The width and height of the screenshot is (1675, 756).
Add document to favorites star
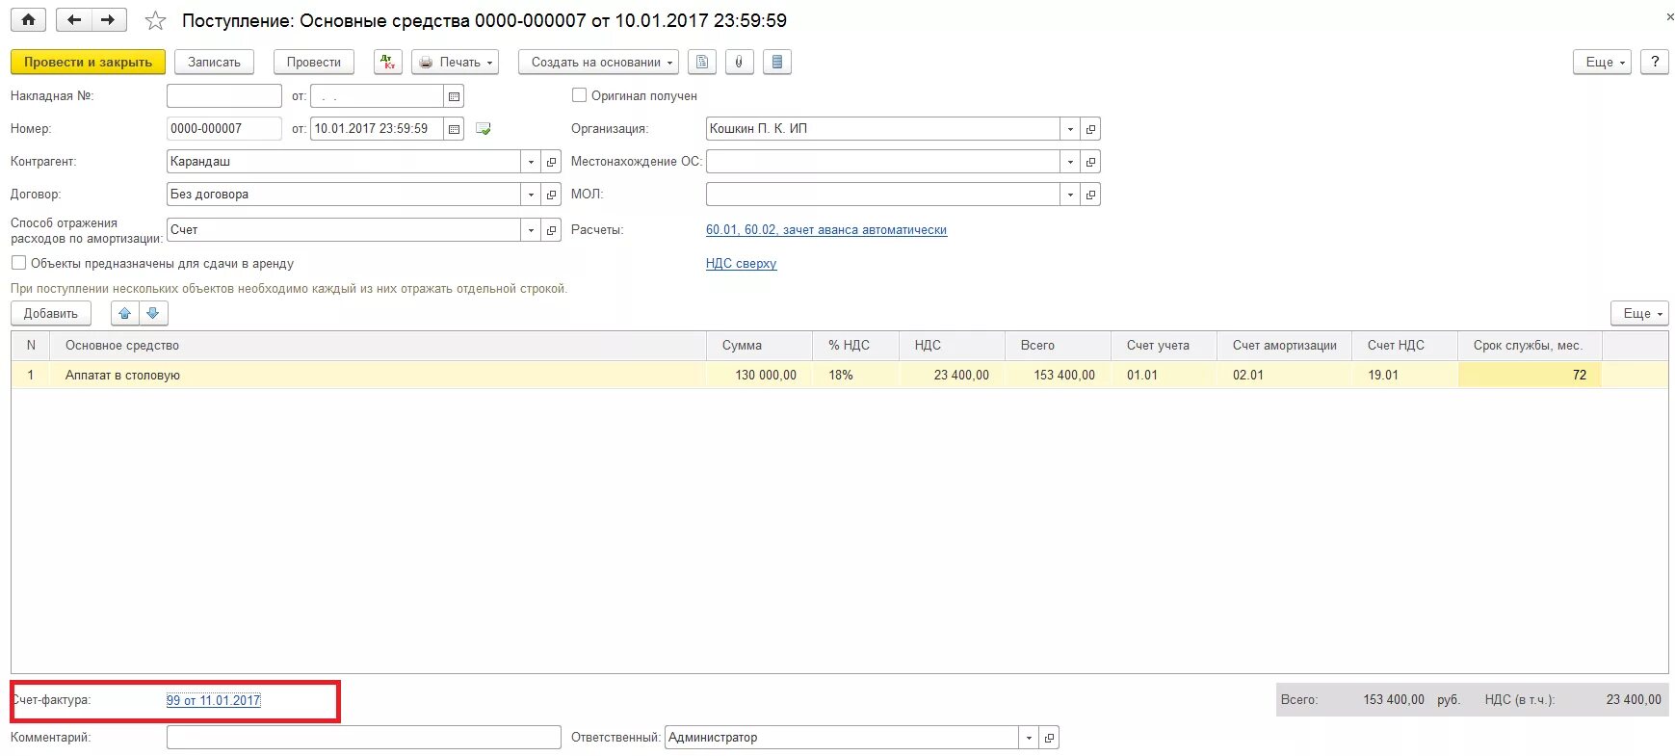[x=155, y=20]
